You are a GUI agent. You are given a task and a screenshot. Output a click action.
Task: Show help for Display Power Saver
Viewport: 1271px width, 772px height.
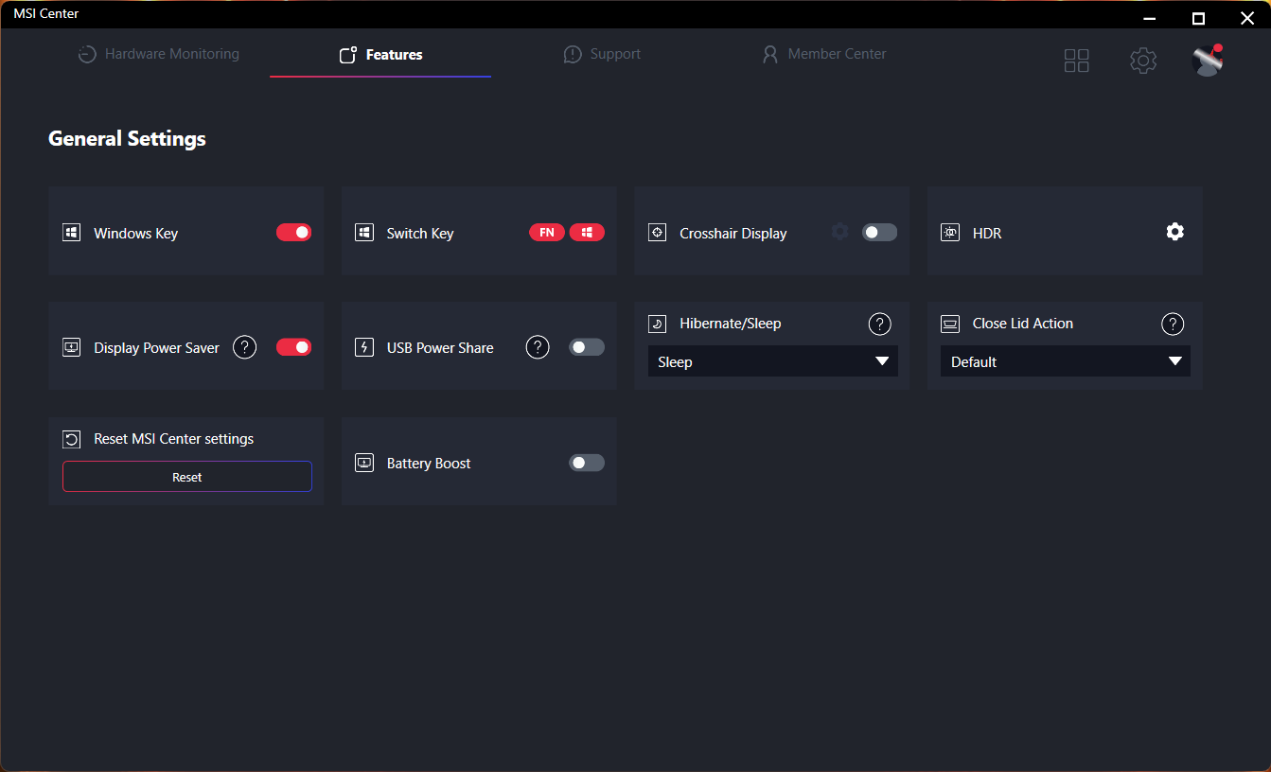(x=244, y=347)
